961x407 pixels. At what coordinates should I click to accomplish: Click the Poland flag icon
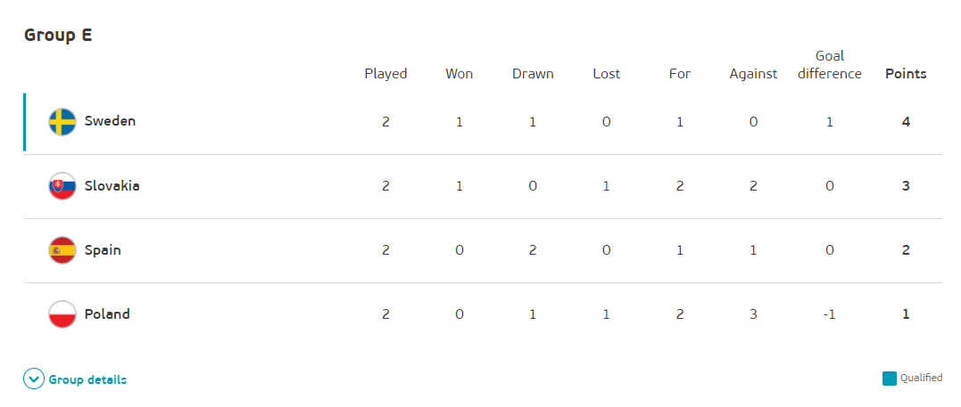62,314
